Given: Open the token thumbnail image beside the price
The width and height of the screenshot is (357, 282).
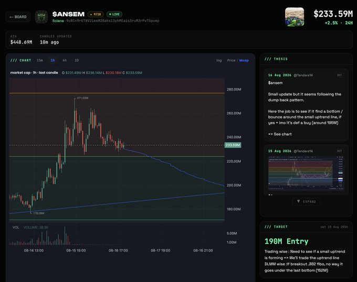Looking at the screenshot, I should (x=295, y=17).
